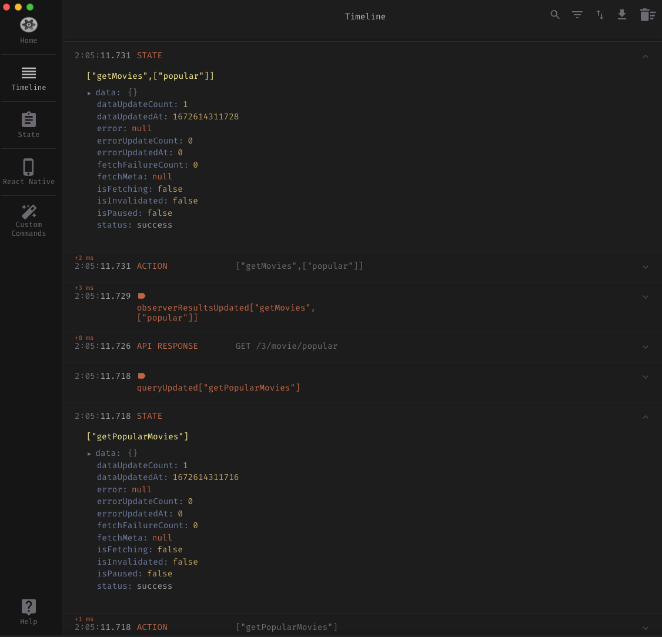The height and width of the screenshot is (637, 662).
Task: Click dataUpdatedAt value 1672614311728
Action: 206,116
